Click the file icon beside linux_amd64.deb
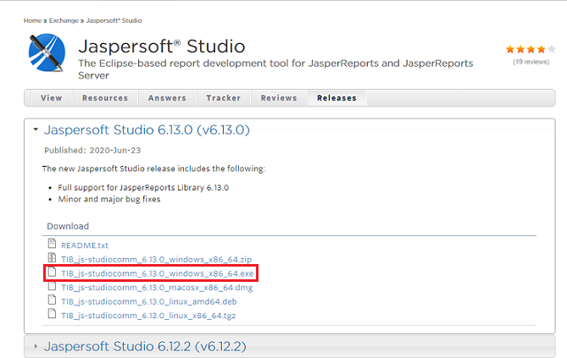567x358 pixels. 52,300
